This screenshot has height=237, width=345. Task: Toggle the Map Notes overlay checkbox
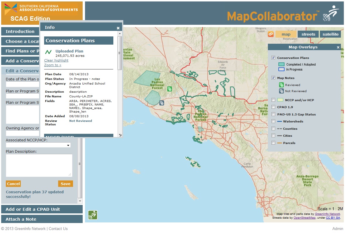273,78
